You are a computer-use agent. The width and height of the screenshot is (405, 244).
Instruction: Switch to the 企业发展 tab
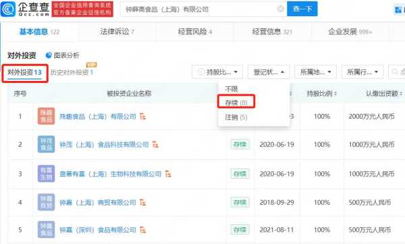(350, 32)
